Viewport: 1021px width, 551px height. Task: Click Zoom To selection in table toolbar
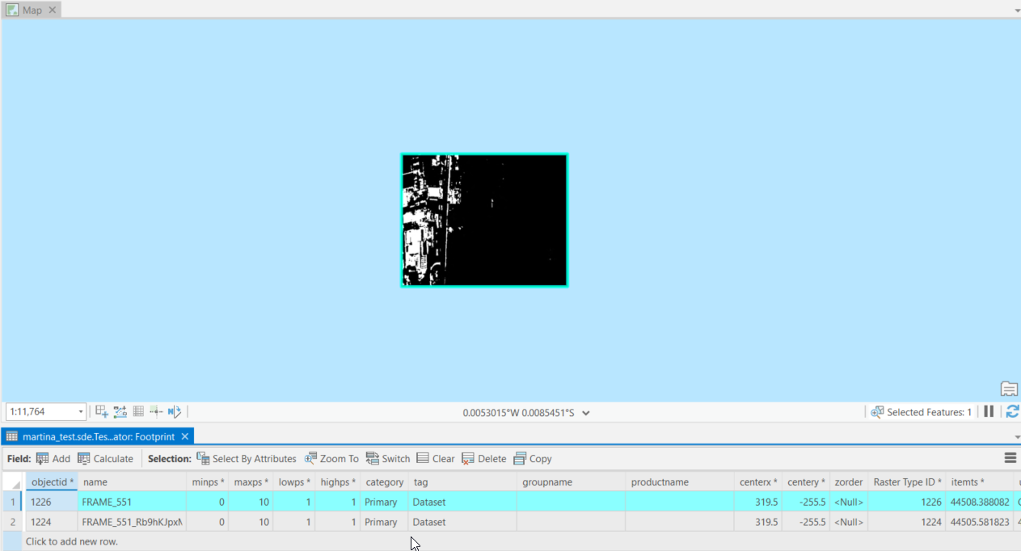click(x=331, y=458)
